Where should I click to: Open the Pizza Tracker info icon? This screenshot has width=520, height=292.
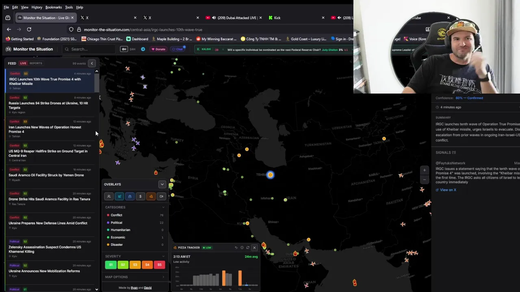click(242, 247)
